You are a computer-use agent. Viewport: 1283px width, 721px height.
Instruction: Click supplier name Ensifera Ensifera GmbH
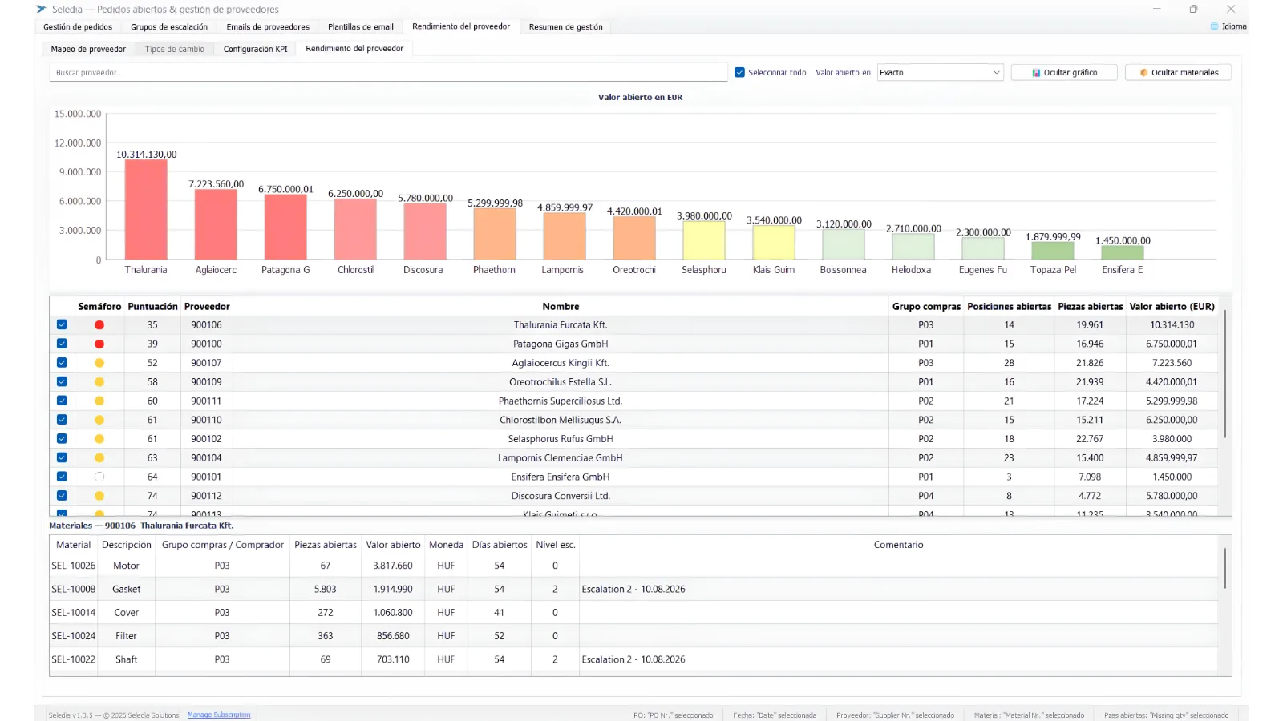point(561,477)
